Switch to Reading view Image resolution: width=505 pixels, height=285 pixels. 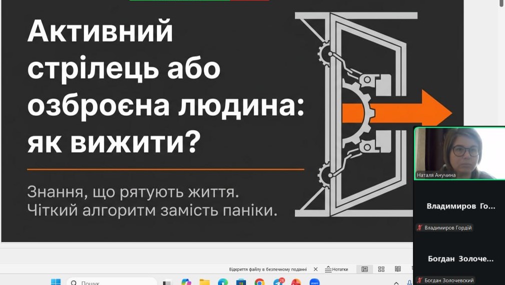[x=397, y=269]
